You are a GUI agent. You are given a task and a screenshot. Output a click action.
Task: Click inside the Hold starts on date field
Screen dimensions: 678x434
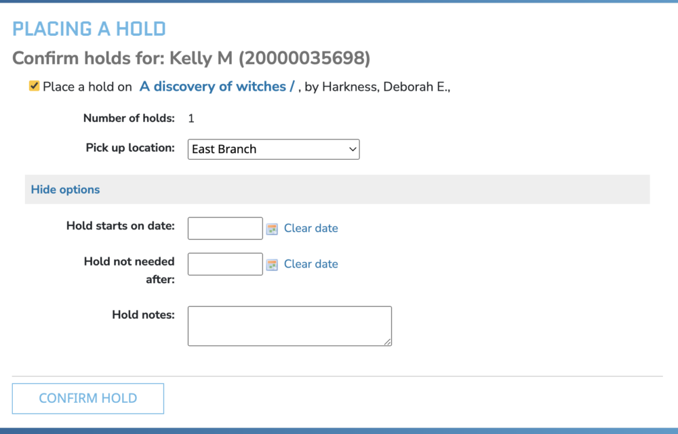tap(224, 228)
